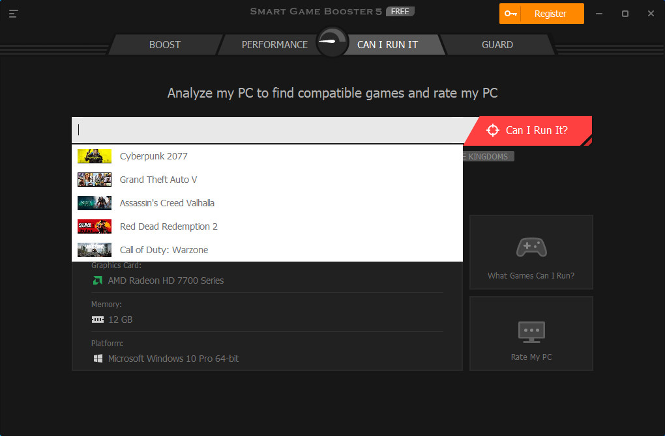This screenshot has width=665, height=436.
Task: Select Grand Theft Auto V from the suggestions
Action: tap(158, 179)
